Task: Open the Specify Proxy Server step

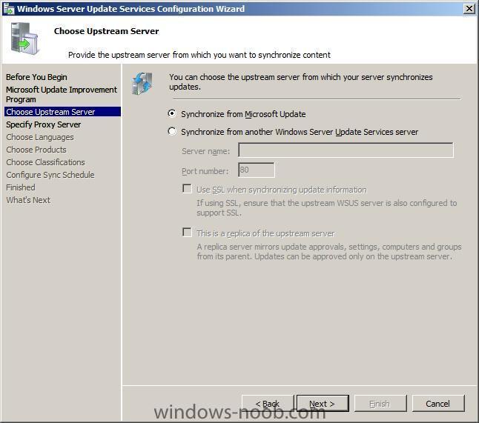Action: (x=44, y=124)
